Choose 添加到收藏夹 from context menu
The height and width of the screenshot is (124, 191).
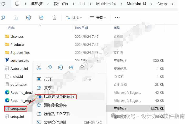click(55, 105)
